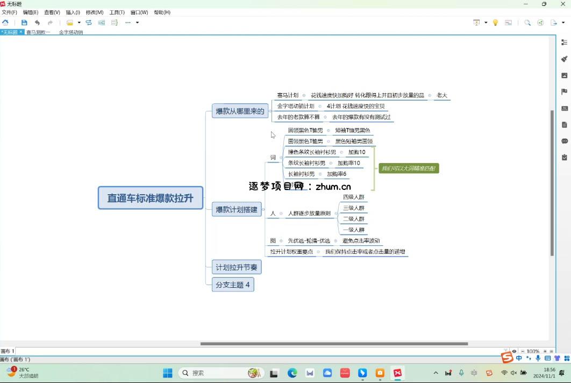571x383 pixels.
Task: Toggle Sogou input Chinese/English mode button
Action: 519,358
